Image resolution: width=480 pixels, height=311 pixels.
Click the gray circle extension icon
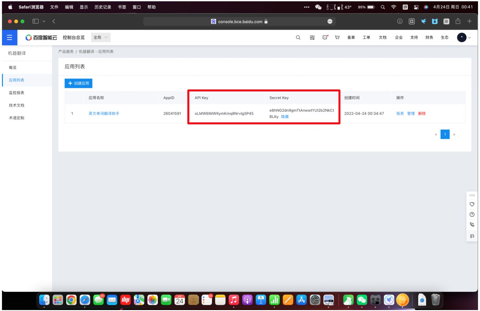click(x=446, y=21)
